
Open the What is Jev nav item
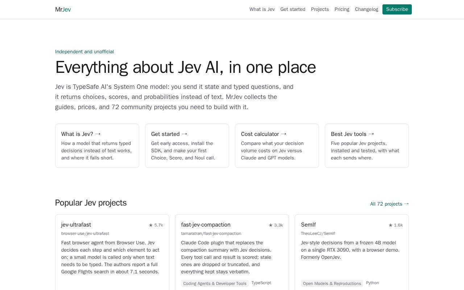click(262, 9)
